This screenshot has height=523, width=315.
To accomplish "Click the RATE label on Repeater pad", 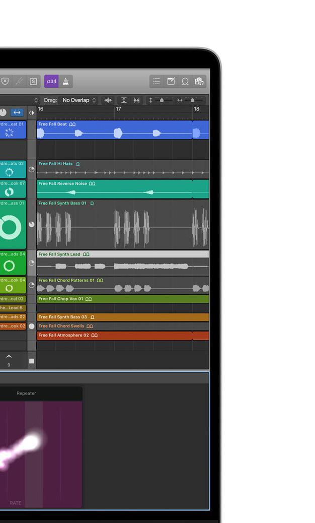I will pos(15,503).
